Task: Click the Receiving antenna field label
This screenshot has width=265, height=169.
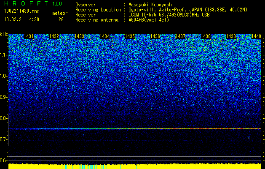Action: (x=97, y=20)
